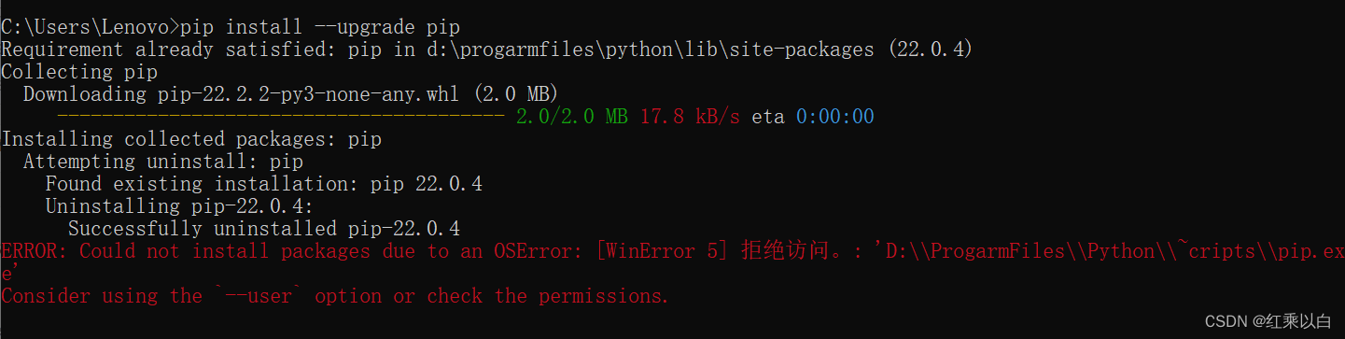The image size is (1345, 339).
Task: Click the CSDN @红乘以白 watermark
Action: tap(1268, 321)
